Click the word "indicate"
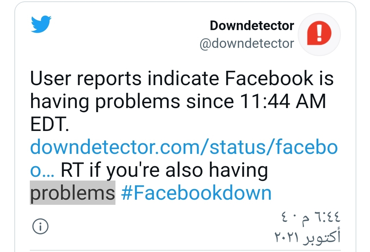Screen dimensions: 370x252 click(183, 79)
